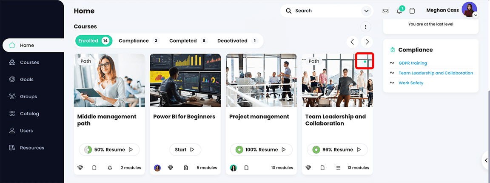Start Power BI for Beginners course

point(185,149)
